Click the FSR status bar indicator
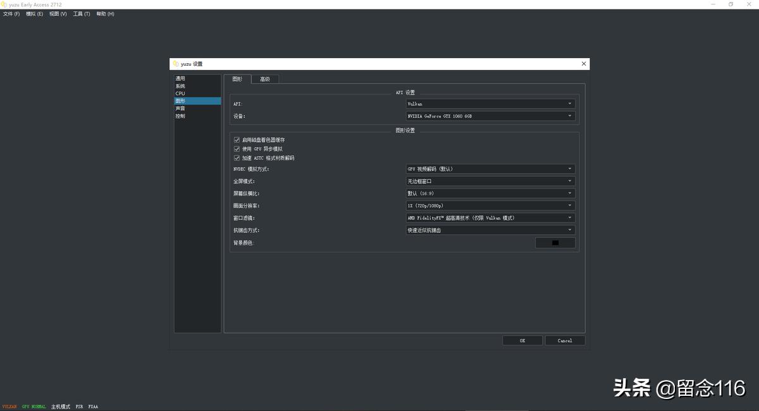759x411 pixels. click(x=79, y=407)
